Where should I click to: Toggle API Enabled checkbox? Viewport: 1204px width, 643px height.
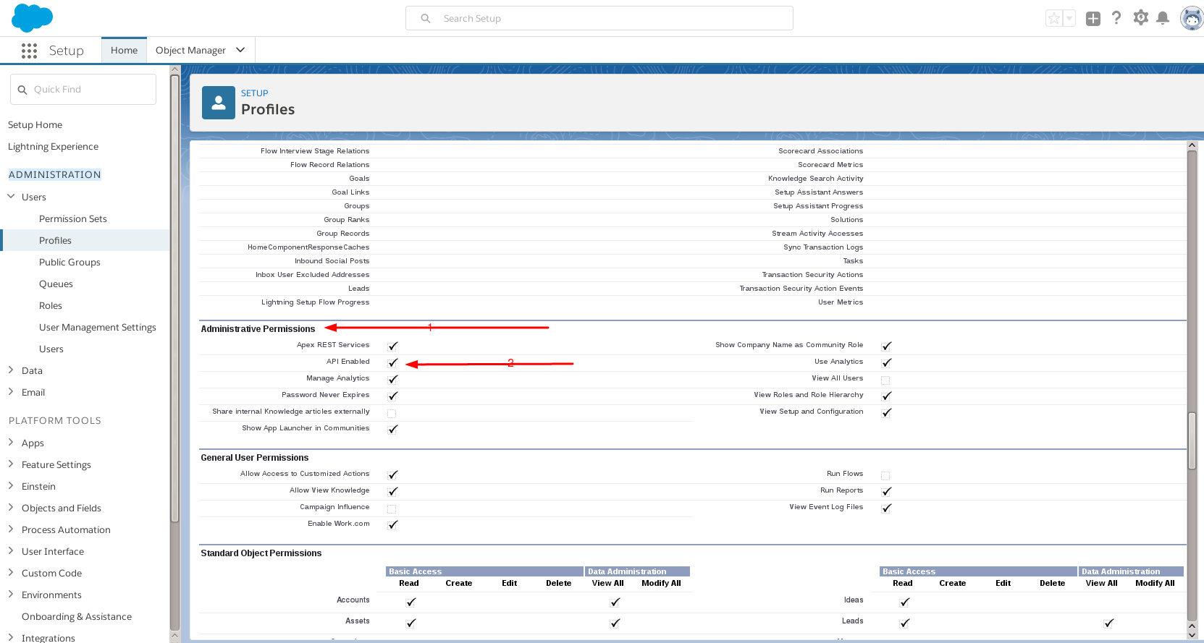tap(392, 362)
